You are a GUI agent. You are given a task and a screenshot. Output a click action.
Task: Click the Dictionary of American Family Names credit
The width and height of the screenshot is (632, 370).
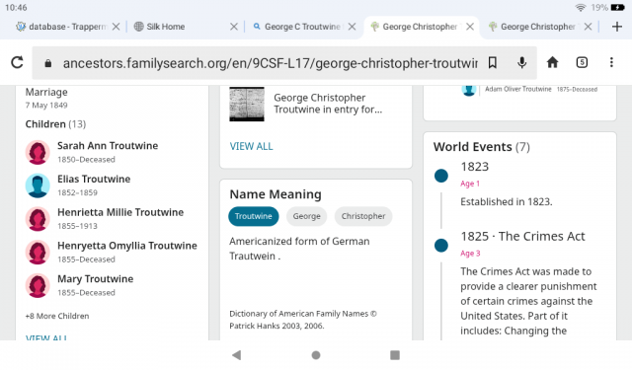[303, 320]
